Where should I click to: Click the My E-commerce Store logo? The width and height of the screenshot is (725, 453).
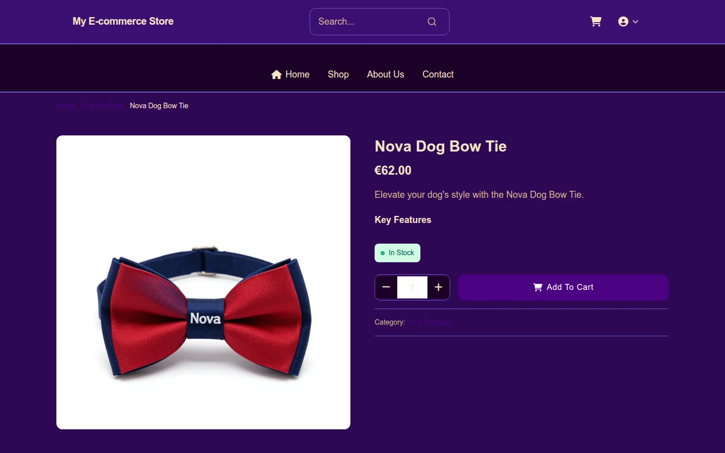tap(123, 21)
